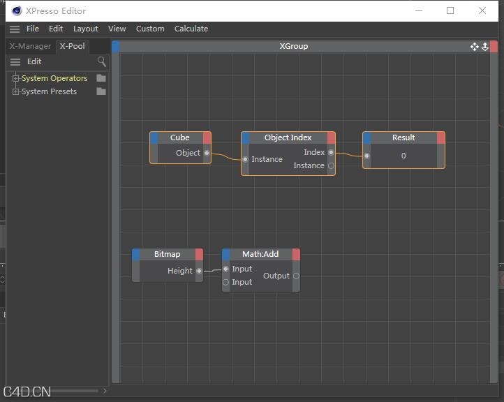The height and width of the screenshot is (402, 504).
Task: Click Object Index Index output port
Action: (x=331, y=152)
